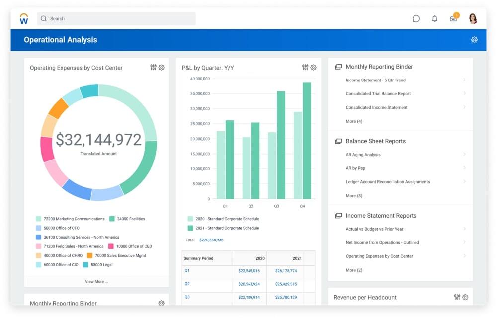This screenshot has width=497, height=319.
Task: Open Q2 2020 value $20,563,924
Action: pyautogui.click(x=249, y=284)
